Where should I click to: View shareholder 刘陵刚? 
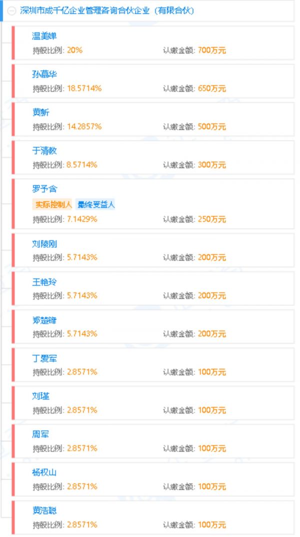click(44, 244)
